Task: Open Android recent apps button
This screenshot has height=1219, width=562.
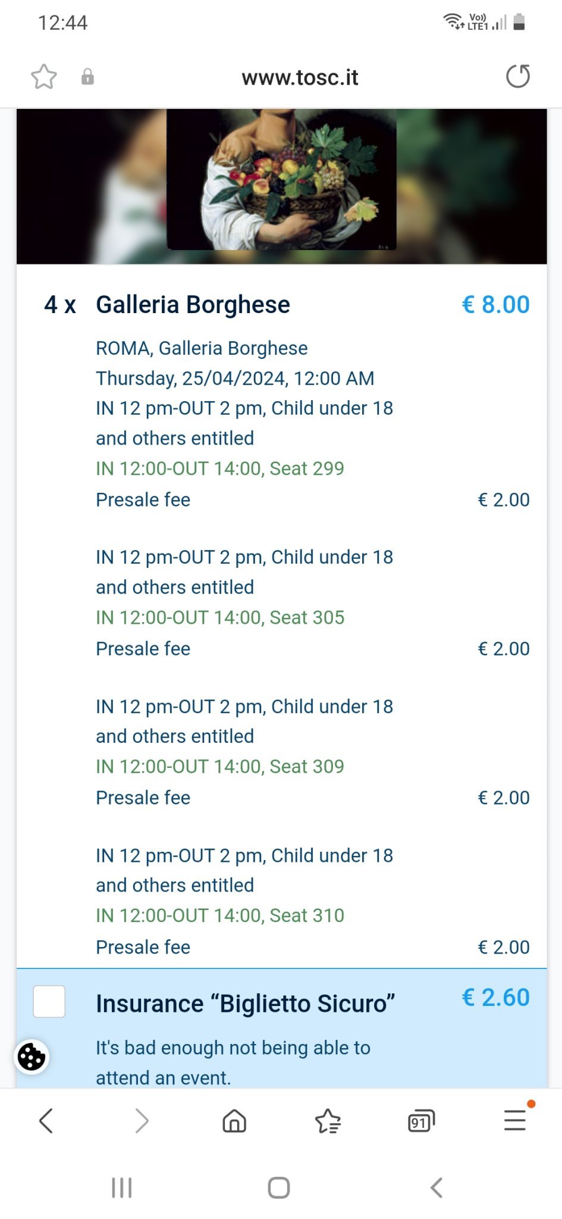Action: 122,1187
